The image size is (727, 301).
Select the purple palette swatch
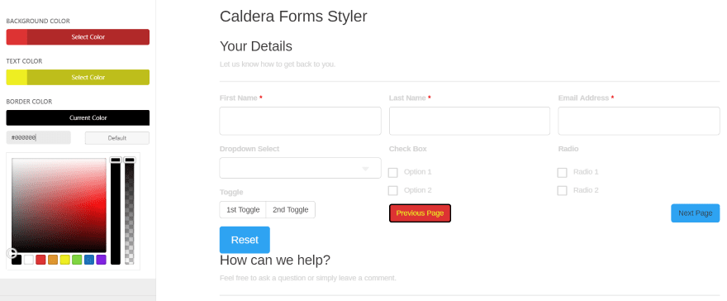click(101, 260)
